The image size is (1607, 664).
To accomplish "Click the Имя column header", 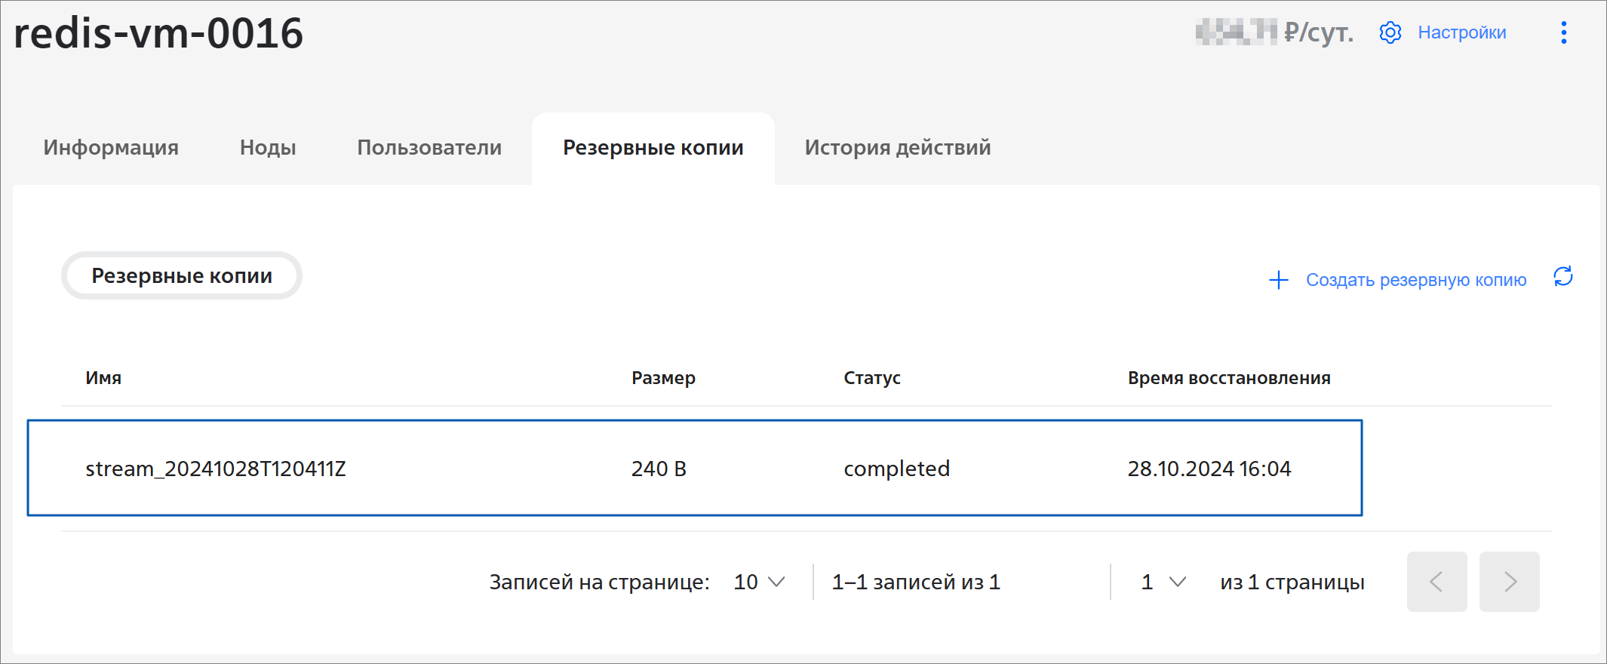I will pyautogui.click(x=103, y=378).
